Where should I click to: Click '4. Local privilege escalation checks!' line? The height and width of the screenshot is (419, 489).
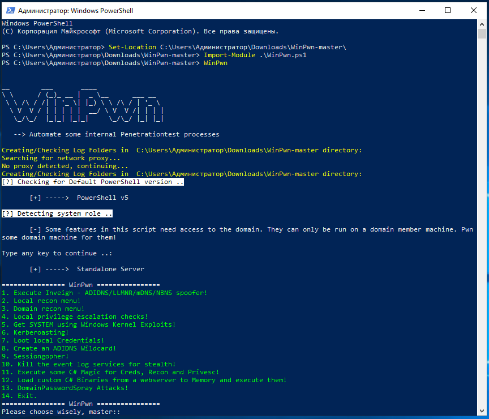click(x=75, y=317)
